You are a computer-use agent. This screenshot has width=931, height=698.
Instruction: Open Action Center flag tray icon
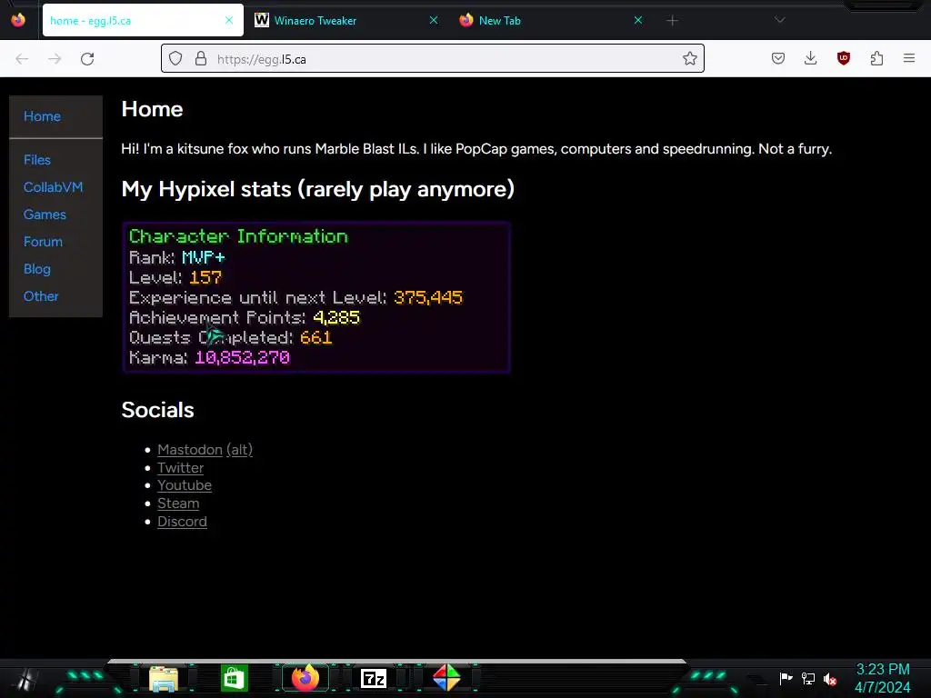click(x=786, y=678)
